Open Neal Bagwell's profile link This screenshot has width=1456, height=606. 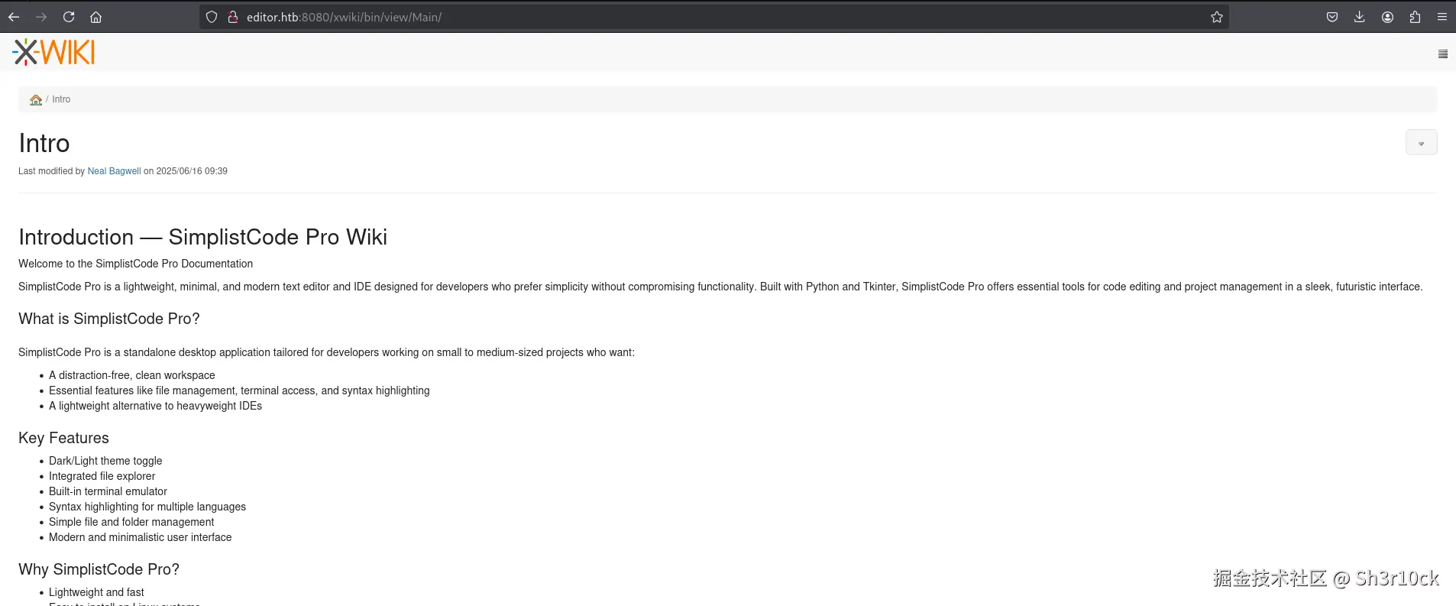pyautogui.click(x=114, y=171)
